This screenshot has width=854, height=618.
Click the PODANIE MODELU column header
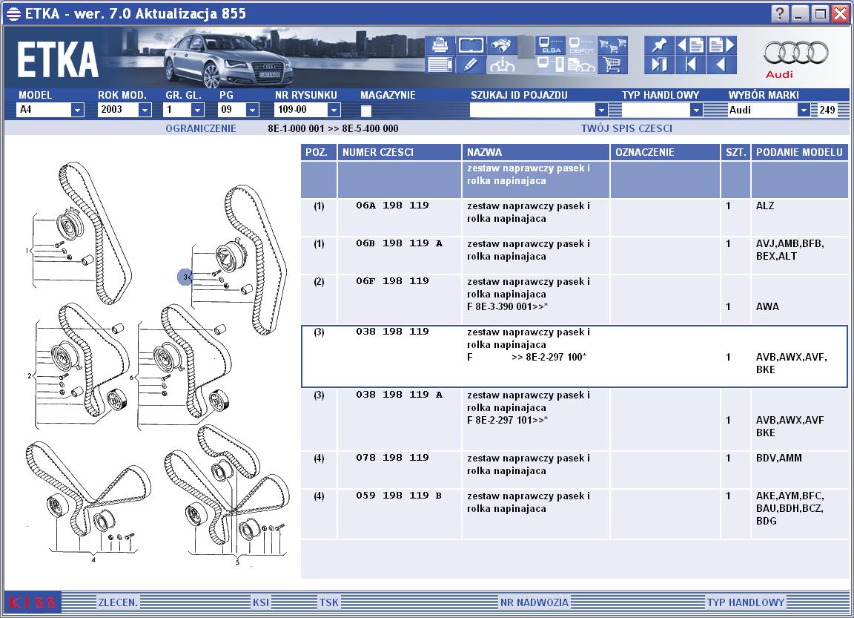click(x=799, y=152)
